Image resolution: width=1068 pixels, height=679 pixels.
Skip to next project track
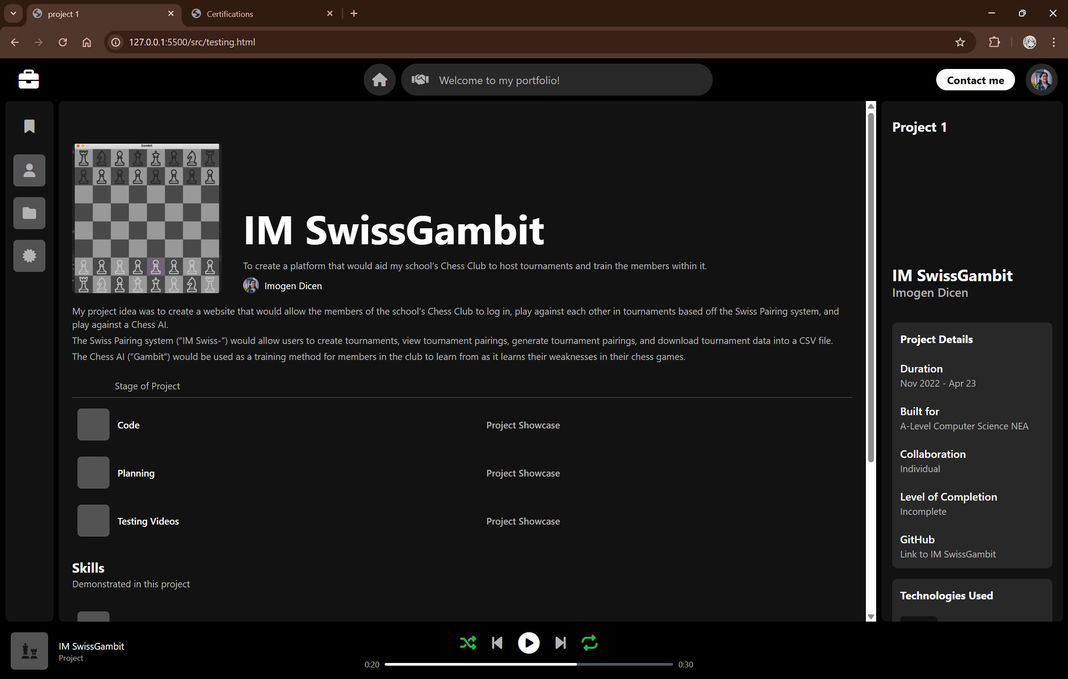pyautogui.click(x=560, y=643)
